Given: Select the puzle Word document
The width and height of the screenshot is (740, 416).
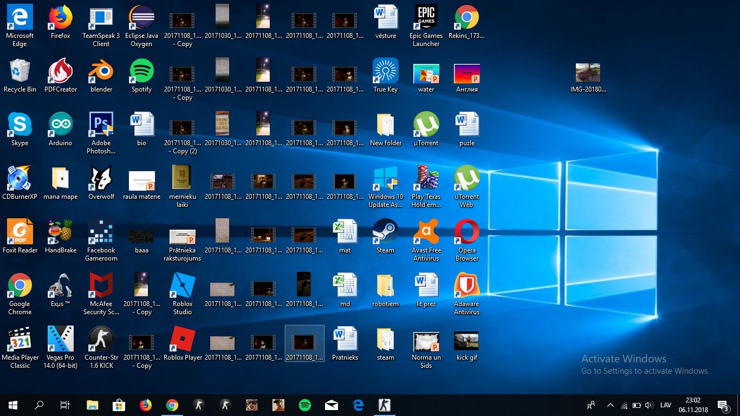Looking at the screenshot, I should click(467, 129).
